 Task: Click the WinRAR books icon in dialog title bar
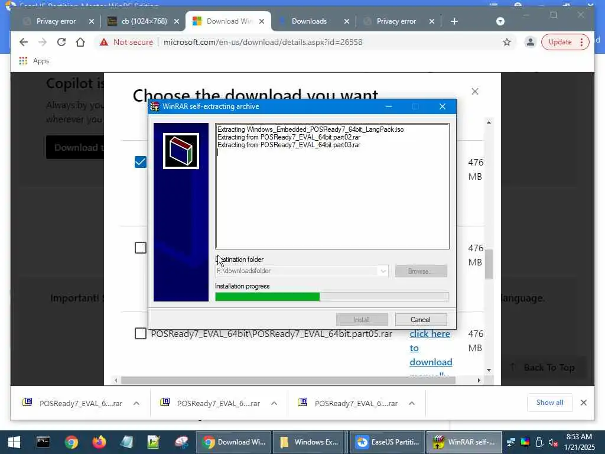point(155,106)
